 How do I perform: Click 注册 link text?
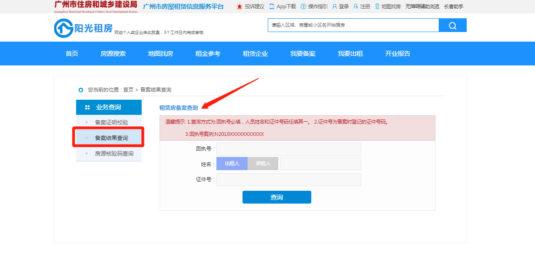(x=365, y=6)
